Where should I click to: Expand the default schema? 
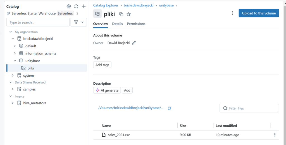tap(15, 46)
